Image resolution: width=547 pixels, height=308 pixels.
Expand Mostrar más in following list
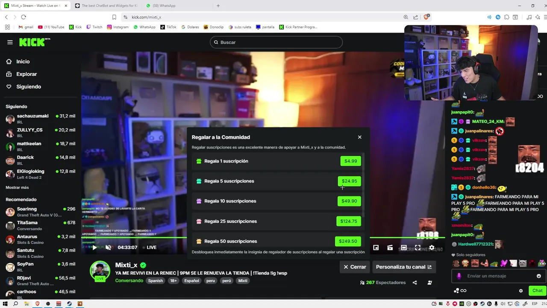click(17, 187)
